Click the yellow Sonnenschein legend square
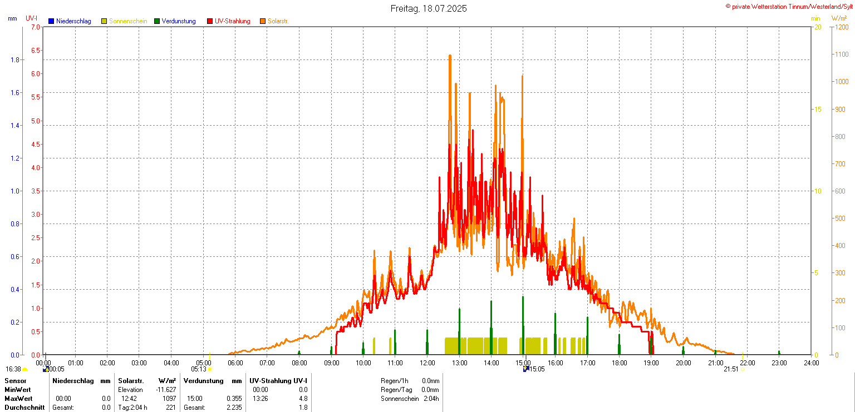The height and width of the screenshot is (412, 855). [x=104, y=21]
